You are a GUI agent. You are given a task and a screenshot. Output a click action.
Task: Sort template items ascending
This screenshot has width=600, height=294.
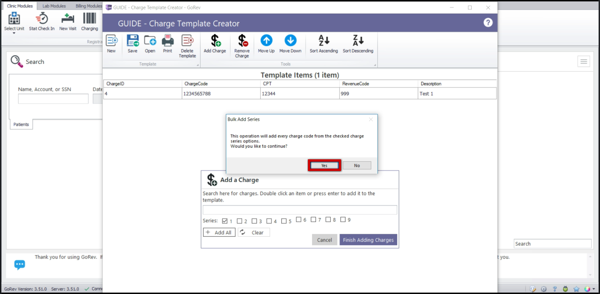[324, 44]
